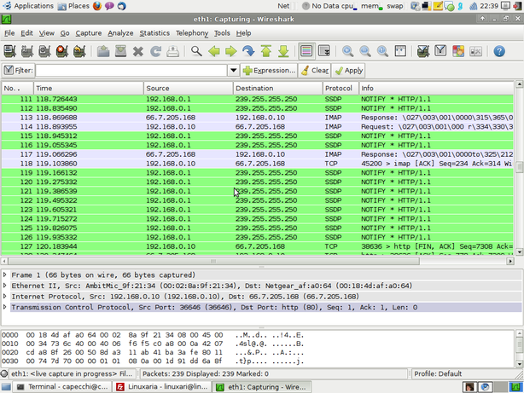Open the Applications panel menu

click(28, 6)
